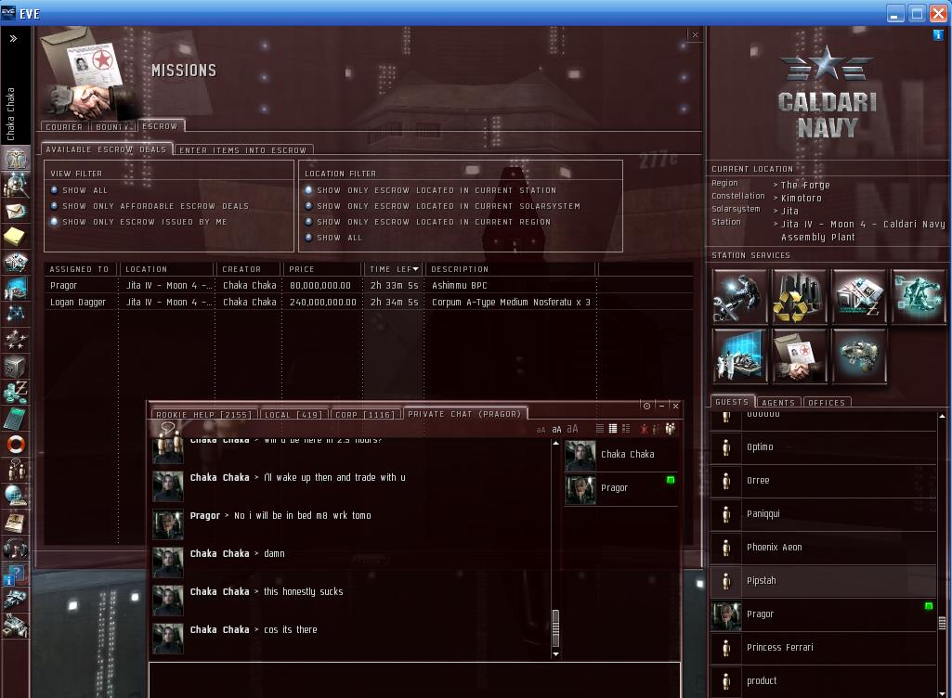Open the EVE Mail envelope icon
The height and width of the screenshot is (698, 952).
[16, 211]
